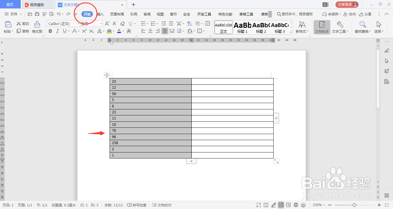Image resolution: width=393 pixels, height=209 pixels.
Task: Undo the last action
Action: pyautogui.click(x=59, y=14)
